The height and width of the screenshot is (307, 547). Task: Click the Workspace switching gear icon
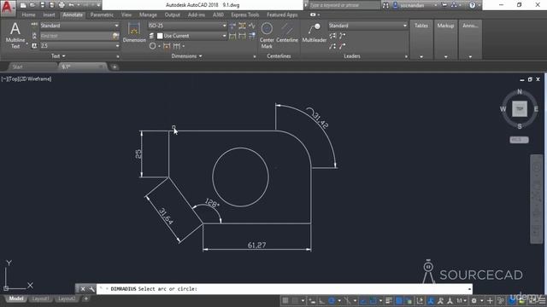(x=473, y=301)
